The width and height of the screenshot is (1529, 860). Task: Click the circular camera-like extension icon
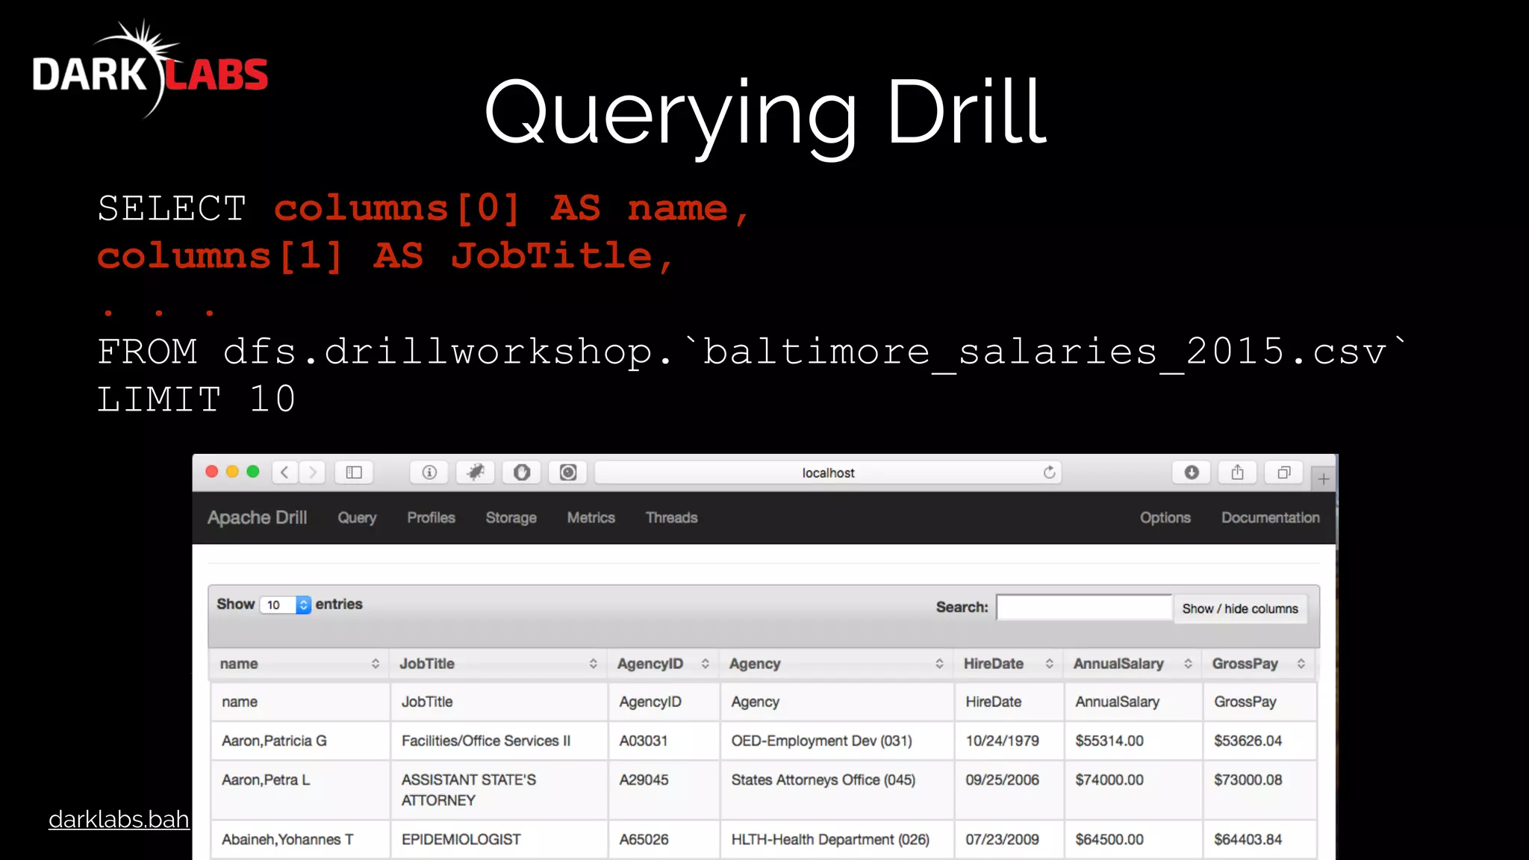coord(568,473)
